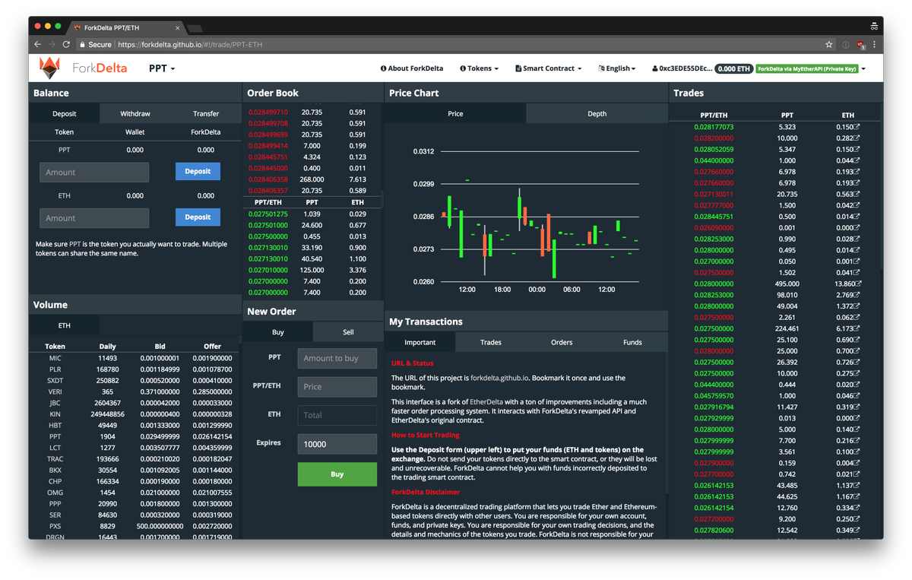The image size is (912, 580).
Task: Open transaction link for 0.028052059 trade
Action: tap(857, 150)
